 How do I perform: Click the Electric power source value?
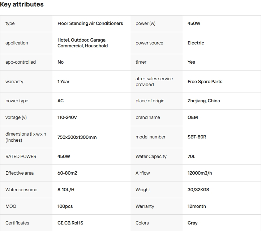196,43
